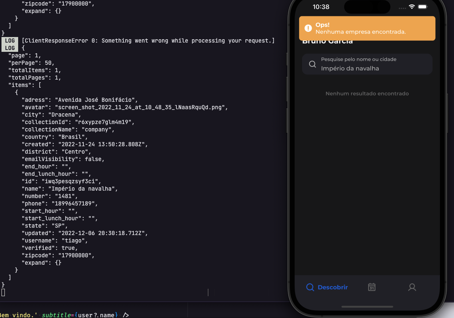Click the battery icon in phone status bar

422,7
